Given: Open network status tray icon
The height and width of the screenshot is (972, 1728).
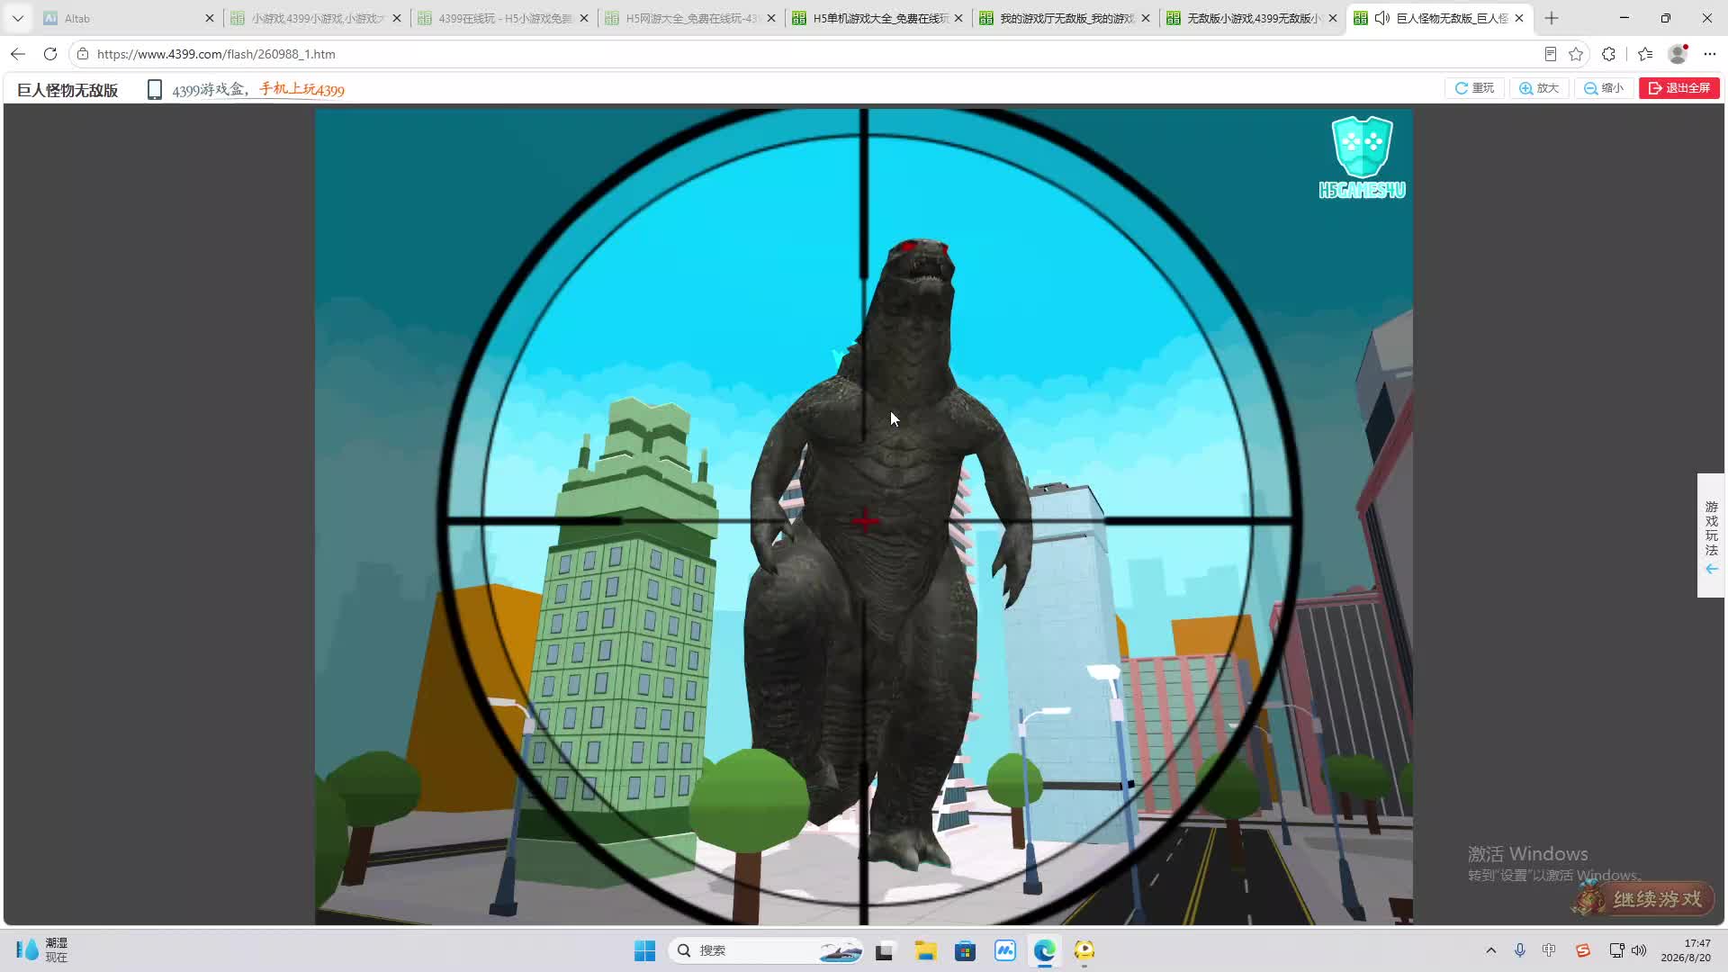Looking at the screenshot, I should click(x=1616, y=950).
